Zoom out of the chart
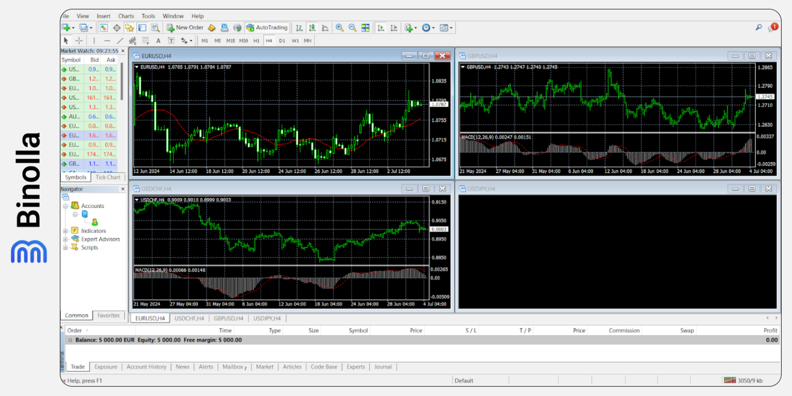The height and width of the screenshot is (396, 792). click(x=352, y=27)
